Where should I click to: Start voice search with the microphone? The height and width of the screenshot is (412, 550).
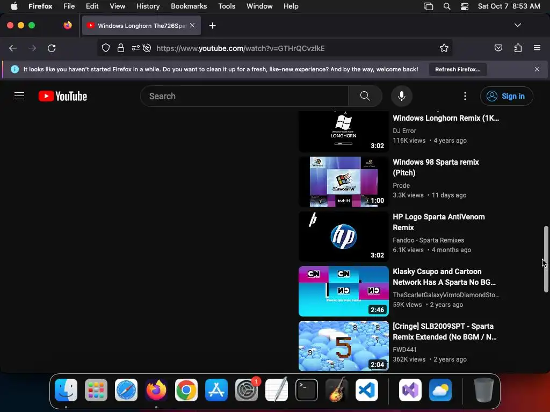tap(402, 96)
